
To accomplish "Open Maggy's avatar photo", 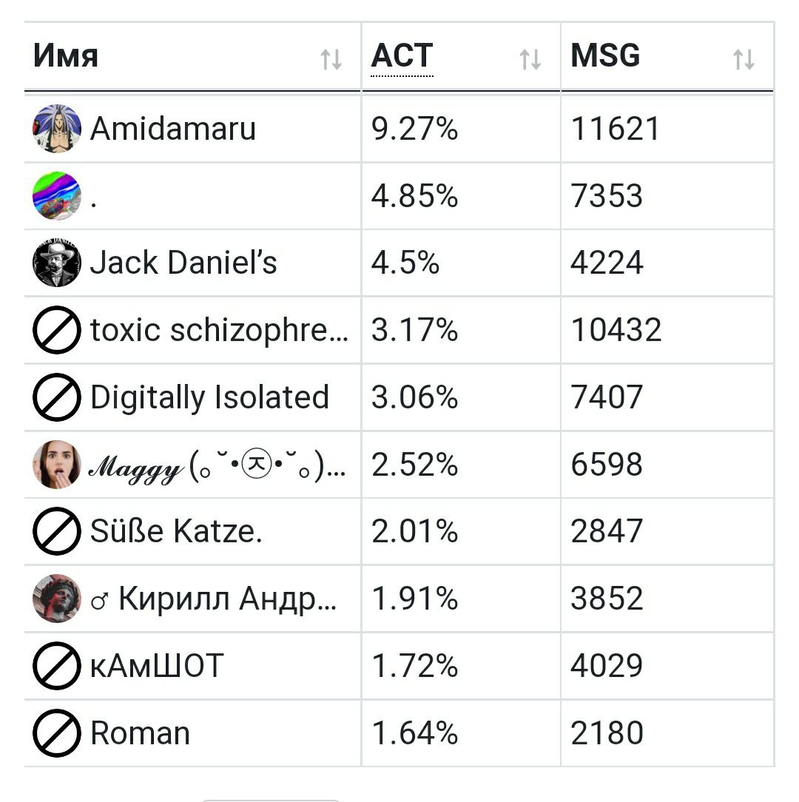I will pos(57,465).
